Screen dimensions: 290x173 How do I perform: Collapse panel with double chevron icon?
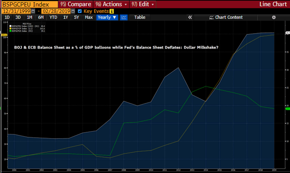click(190, 17)
